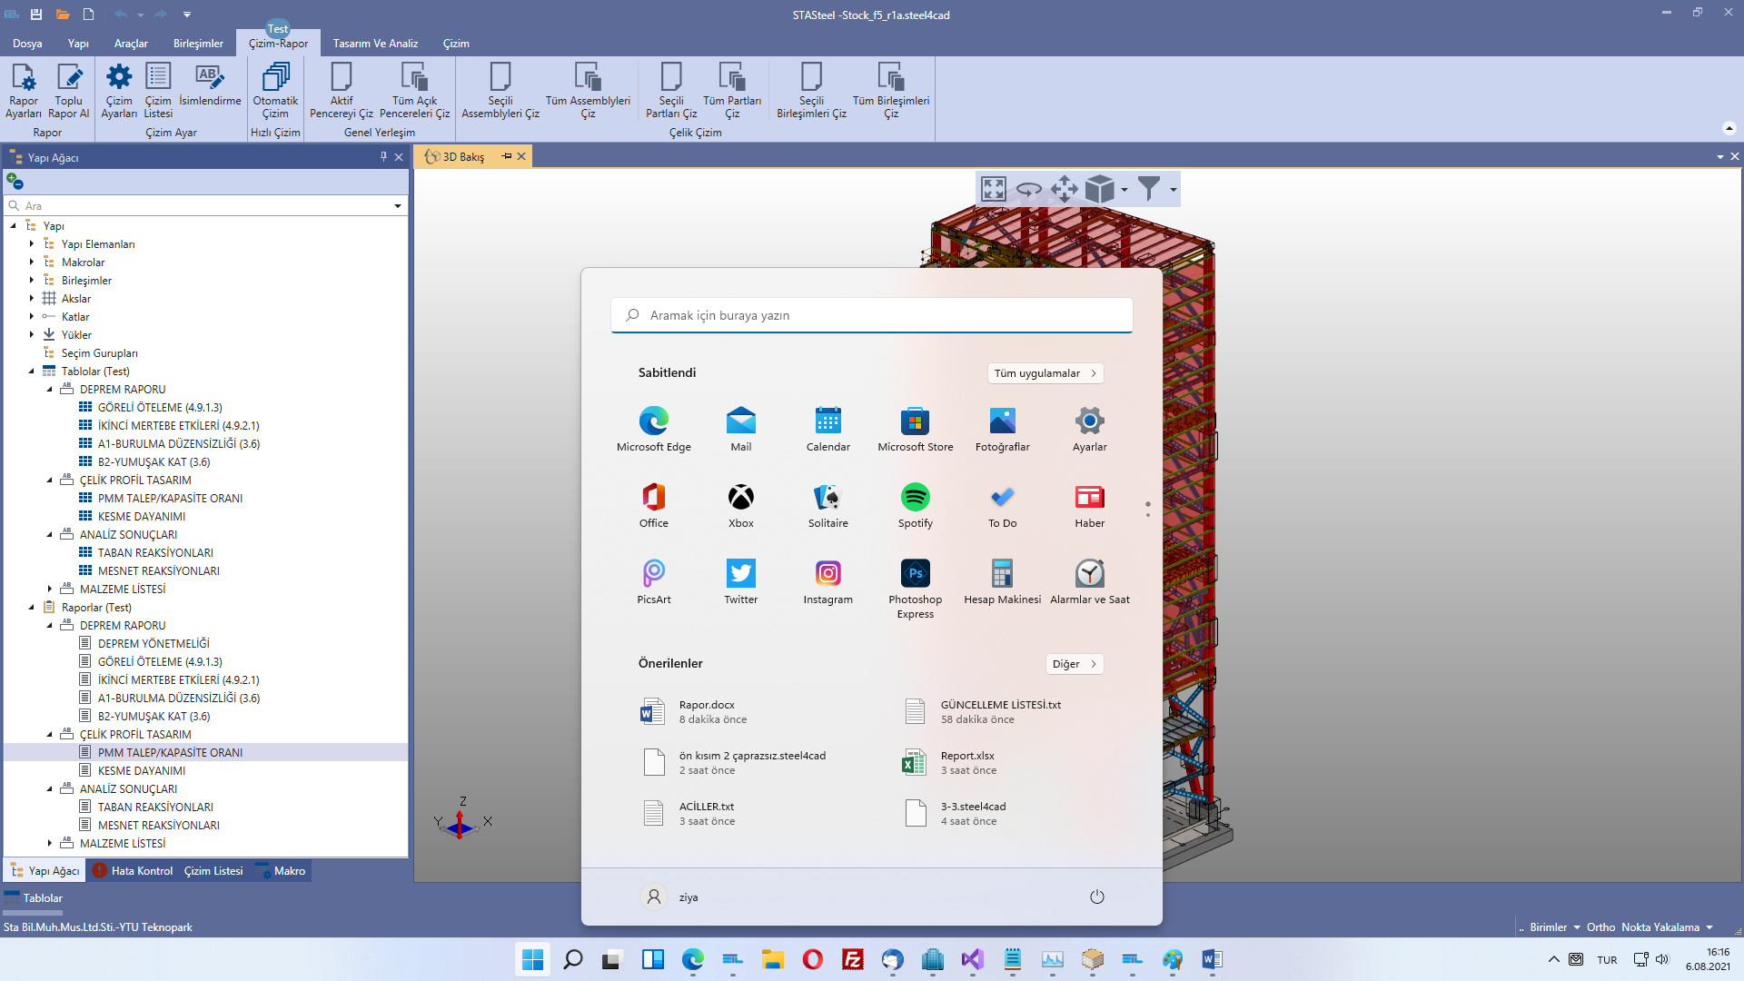This screenshot has height=981, width=1744.
Task: Click the Diğer button in Önerilenler
Action: (x=1074, y=664)
